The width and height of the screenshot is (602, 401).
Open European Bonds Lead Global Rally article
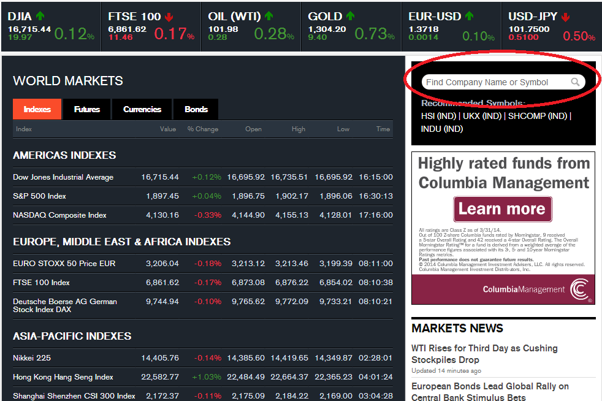click(x=490, y=391)
